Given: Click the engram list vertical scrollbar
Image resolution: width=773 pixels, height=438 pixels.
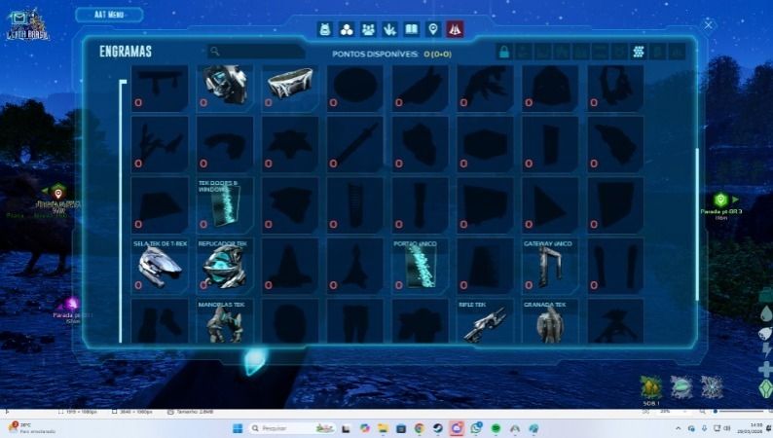Looking at the screenshot, I should click(696, 195).
